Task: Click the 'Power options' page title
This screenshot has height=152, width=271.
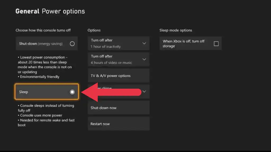Action: pyautogui.click(x=64, y=11)
